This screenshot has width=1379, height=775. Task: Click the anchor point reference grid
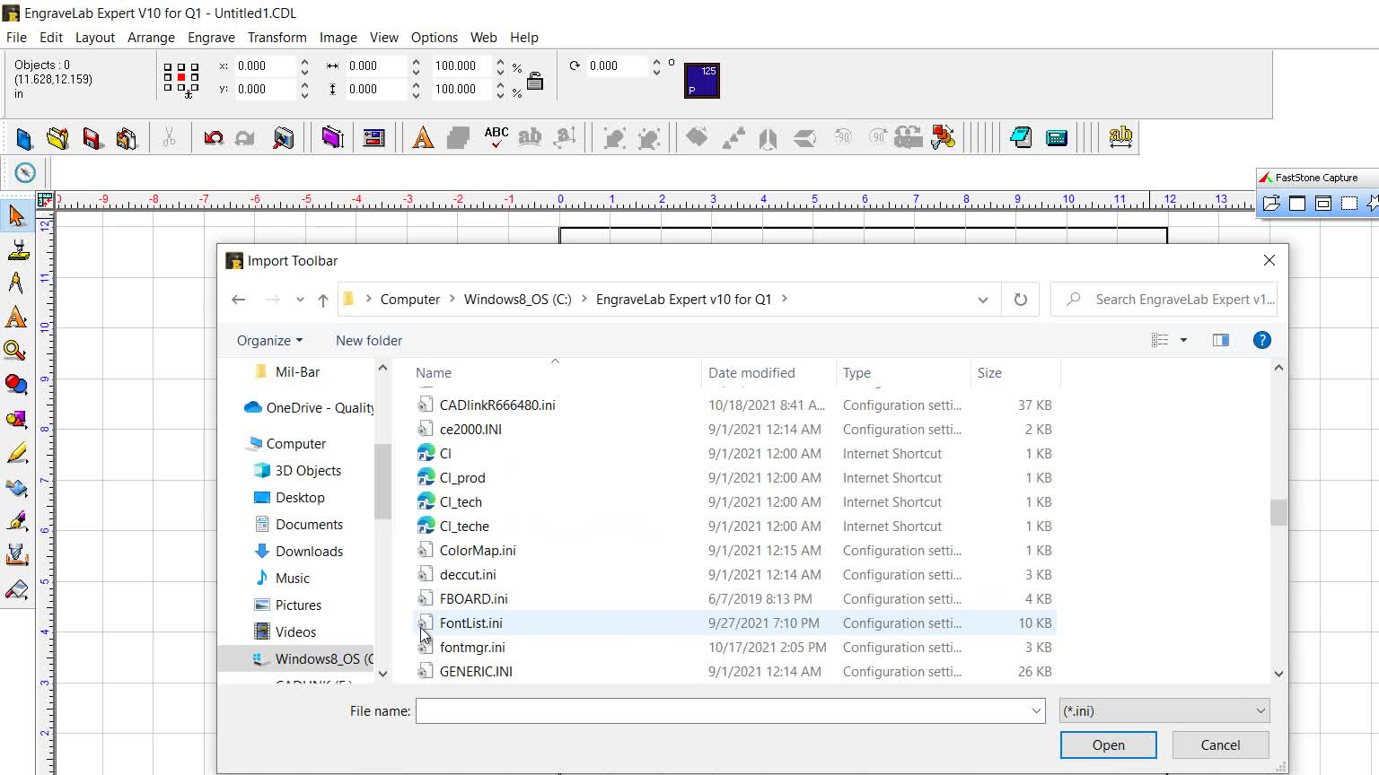coord(181,79)
